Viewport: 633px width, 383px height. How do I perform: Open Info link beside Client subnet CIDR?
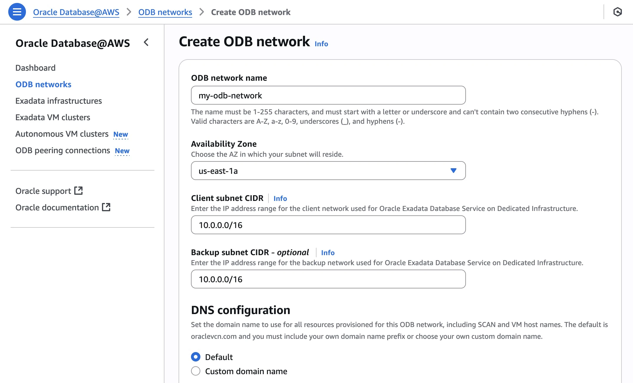pos(280,198)
